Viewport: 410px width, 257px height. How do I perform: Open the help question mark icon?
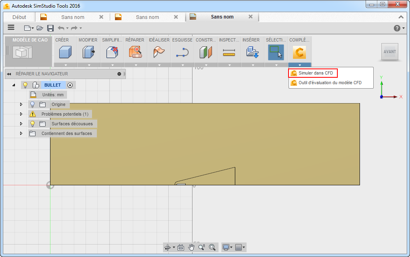tap(397, 28)
